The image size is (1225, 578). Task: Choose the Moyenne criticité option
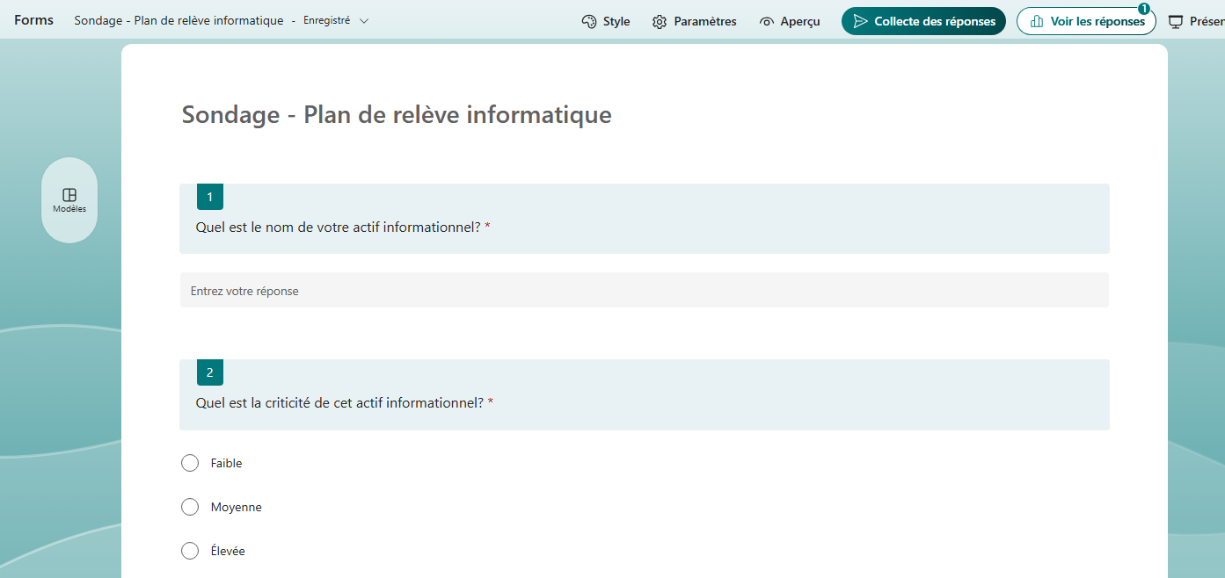tap(190, 507)
